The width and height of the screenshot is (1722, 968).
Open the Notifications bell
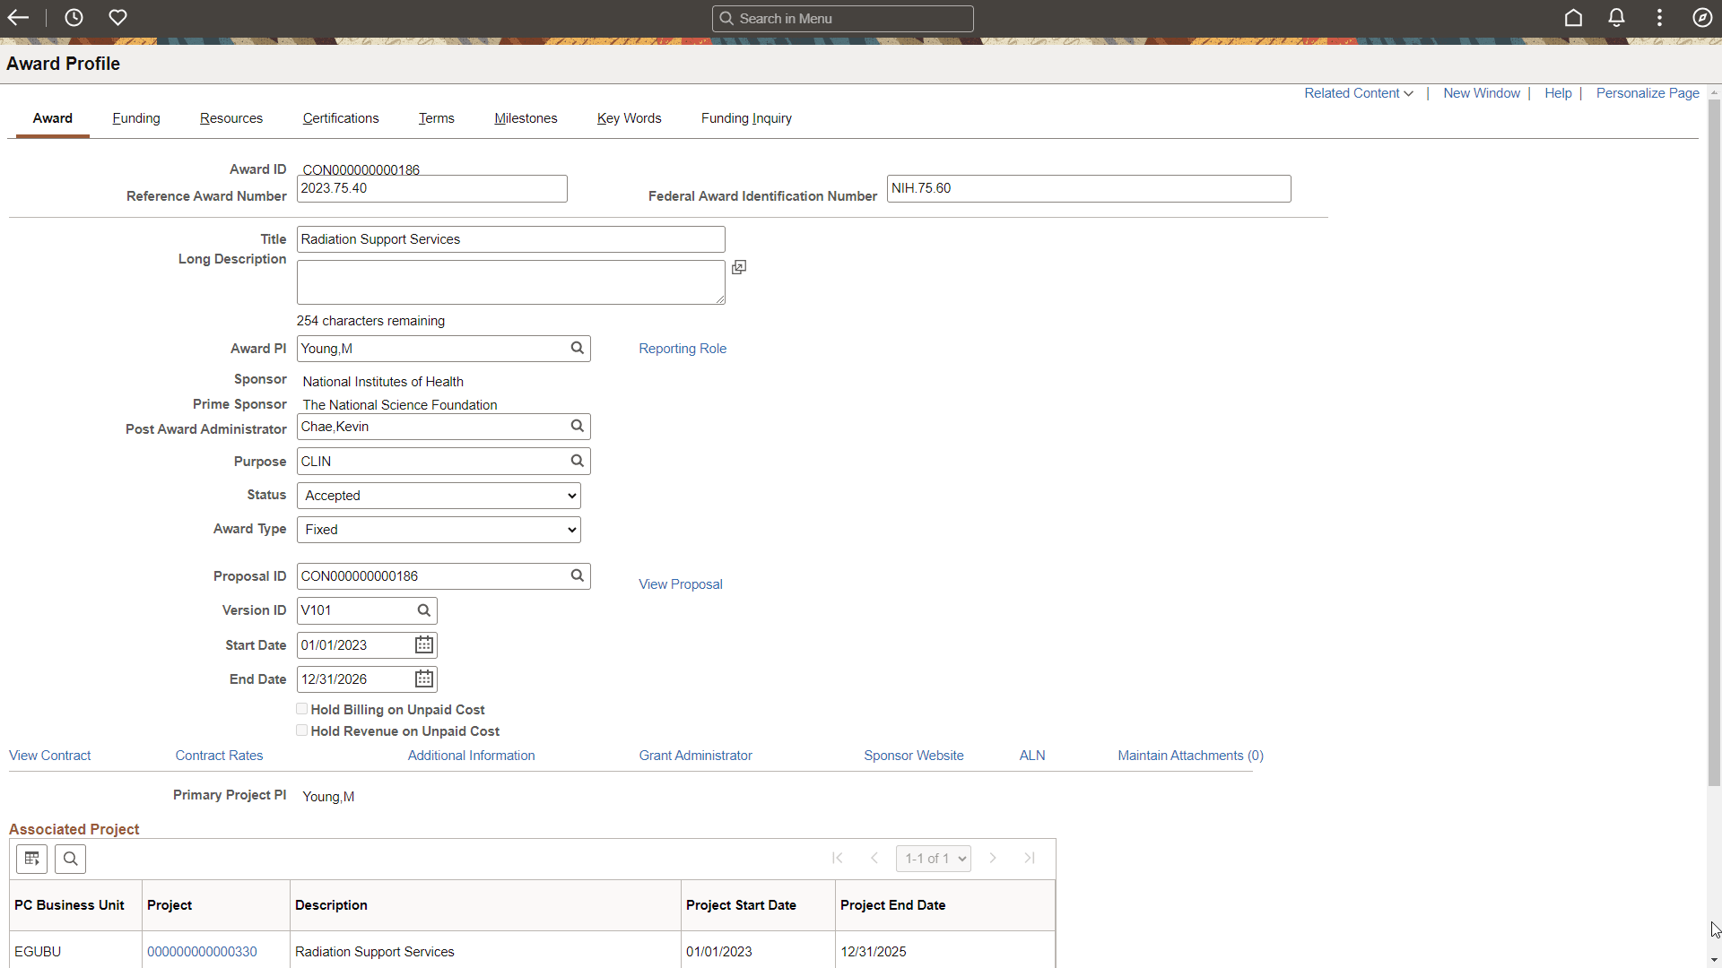(1616, 17)
